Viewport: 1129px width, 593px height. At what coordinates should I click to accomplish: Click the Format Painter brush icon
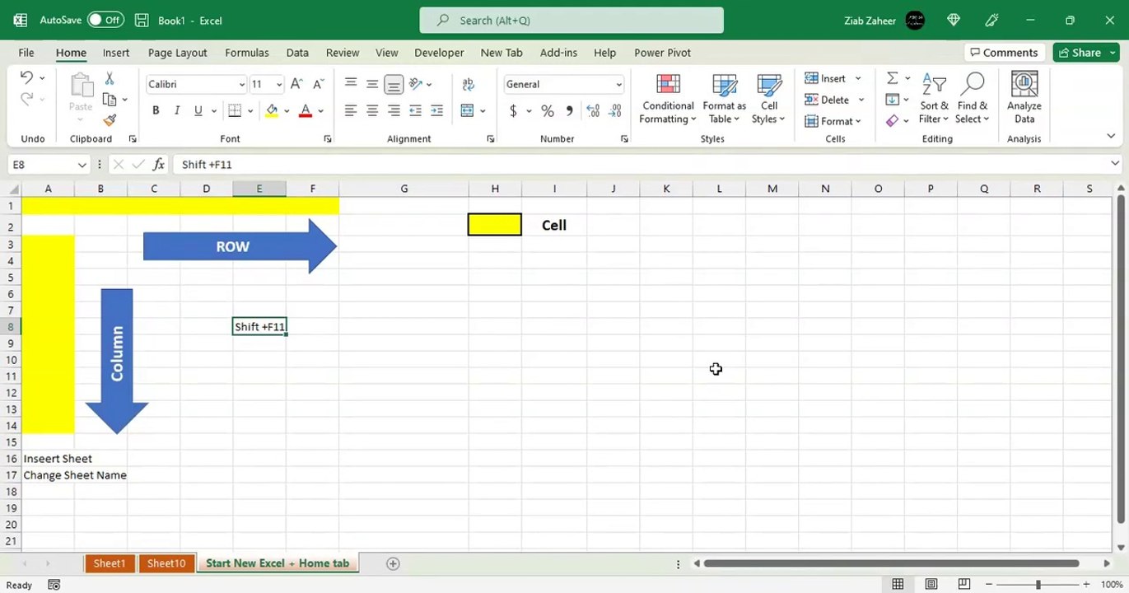click(109, 119)
